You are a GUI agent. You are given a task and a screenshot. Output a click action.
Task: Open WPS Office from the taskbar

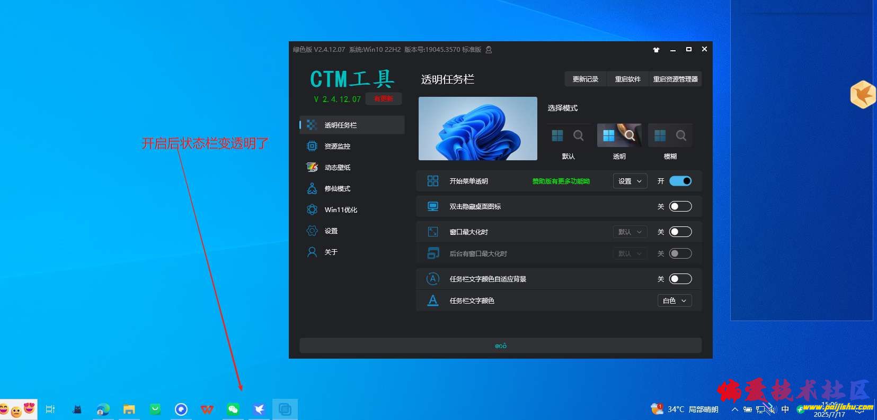tap(207, 409)
